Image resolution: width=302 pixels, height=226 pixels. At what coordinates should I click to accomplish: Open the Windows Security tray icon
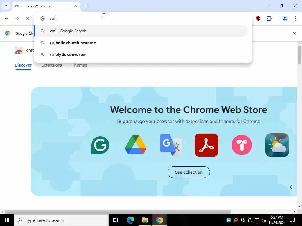(x=243, y=220)
